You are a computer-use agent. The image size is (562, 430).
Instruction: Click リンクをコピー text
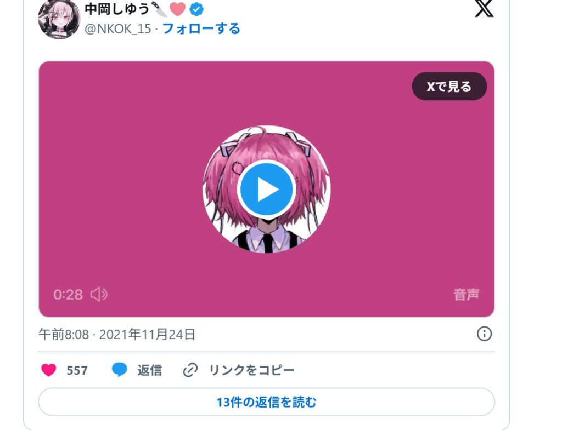(x=251, y=370)
